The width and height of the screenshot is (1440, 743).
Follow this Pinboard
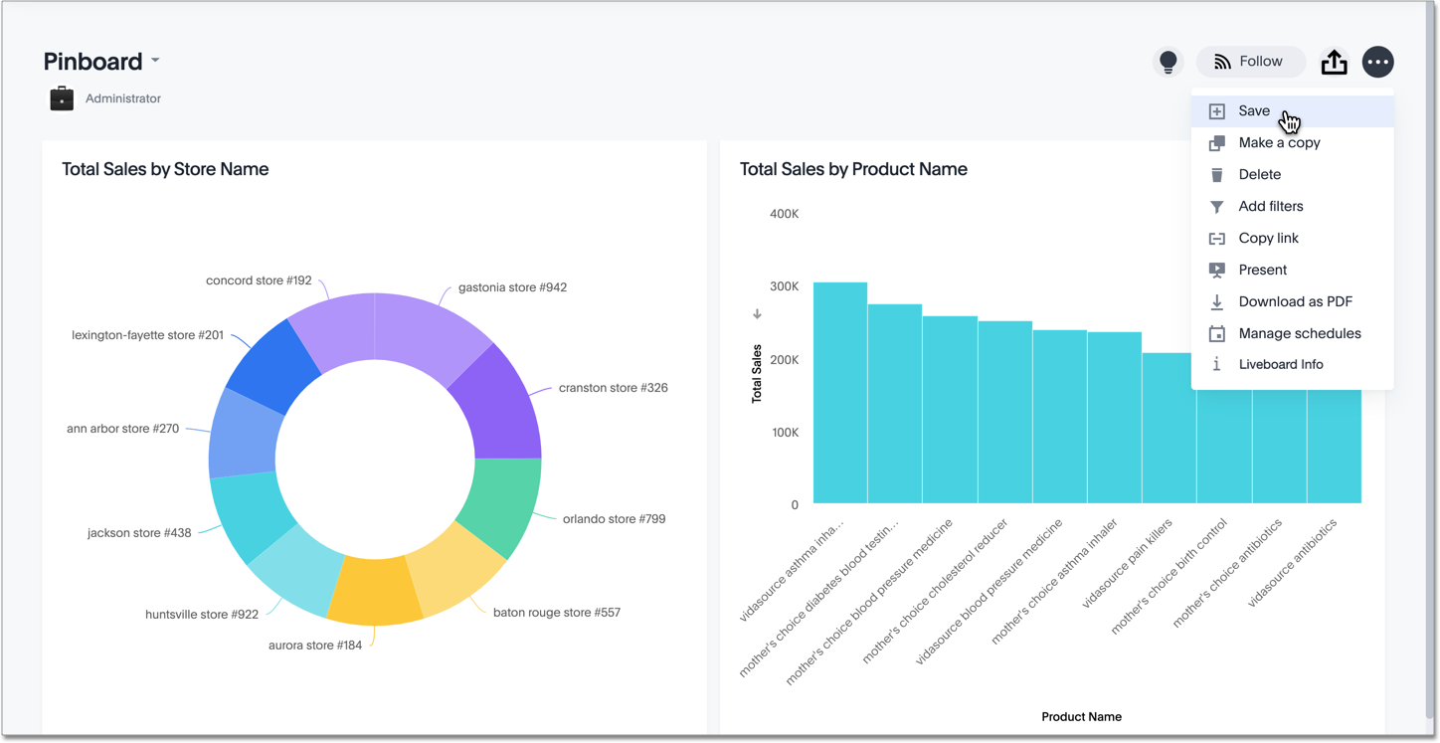pyautogui.click(x=1250, y=62)
